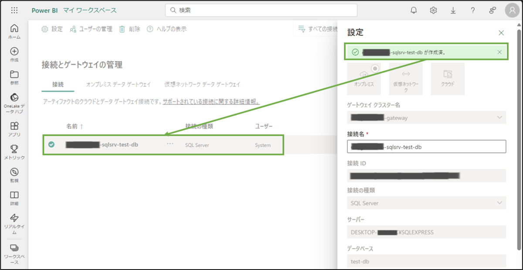Open ワークスペース in the sidebar

pos(14,254)
